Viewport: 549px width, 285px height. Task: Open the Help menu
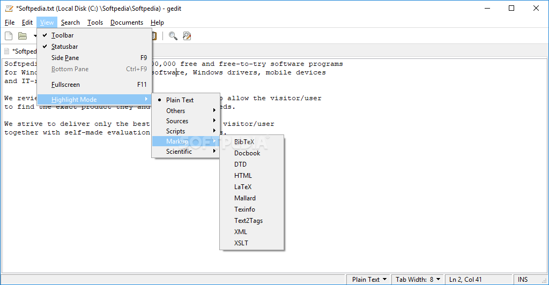click(x=157, y=22)
